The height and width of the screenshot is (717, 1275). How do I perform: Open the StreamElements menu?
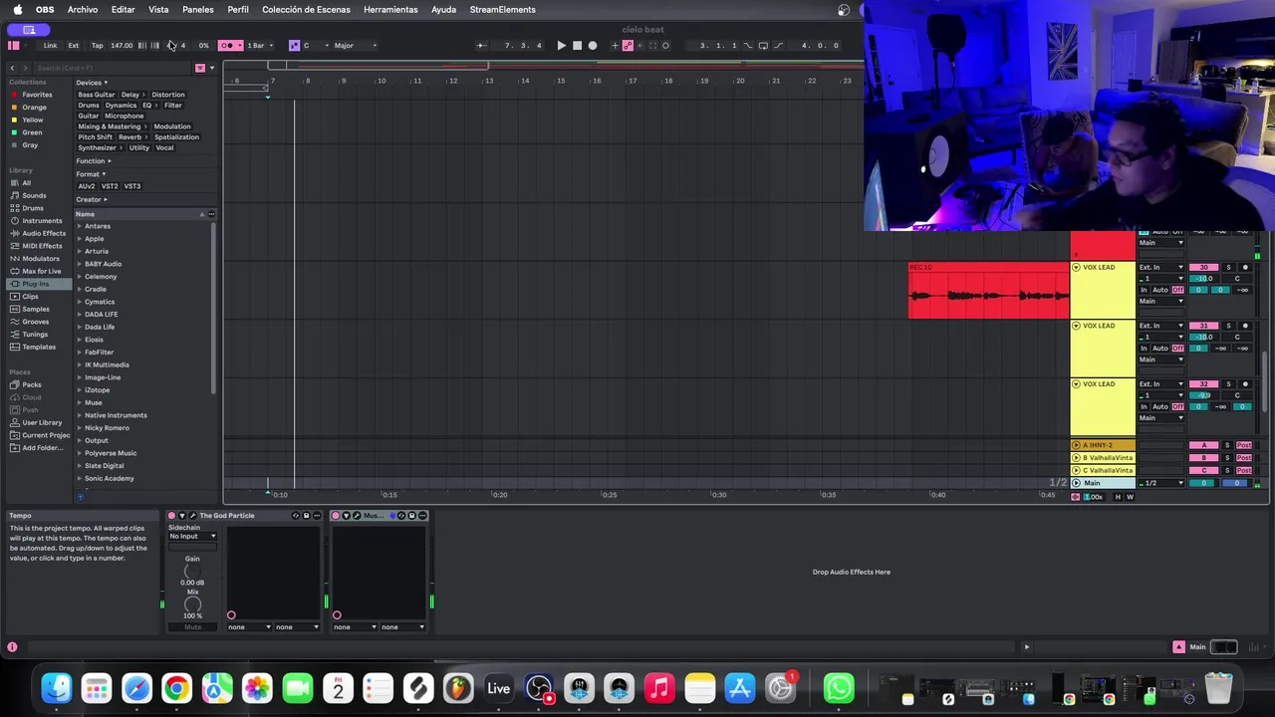coord(502,9)
